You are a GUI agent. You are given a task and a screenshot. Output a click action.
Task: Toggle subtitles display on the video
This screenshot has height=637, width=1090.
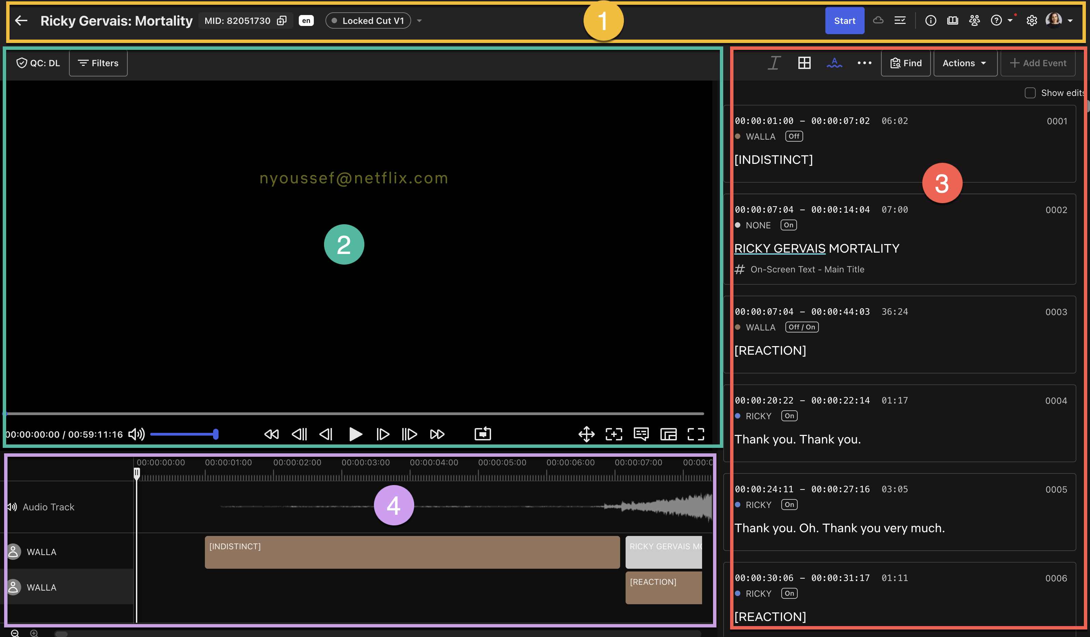641,434
